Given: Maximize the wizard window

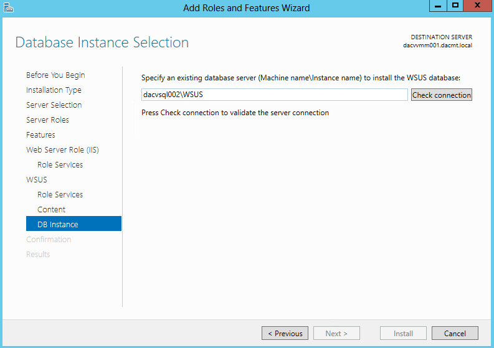Looking at the screenshot, I should (455, 6).
